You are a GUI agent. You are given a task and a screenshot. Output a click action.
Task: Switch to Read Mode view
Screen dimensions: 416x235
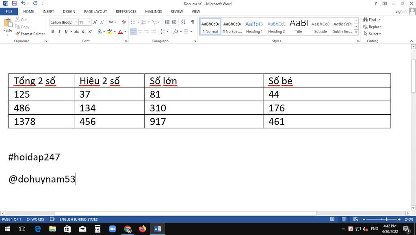[332, 219]
